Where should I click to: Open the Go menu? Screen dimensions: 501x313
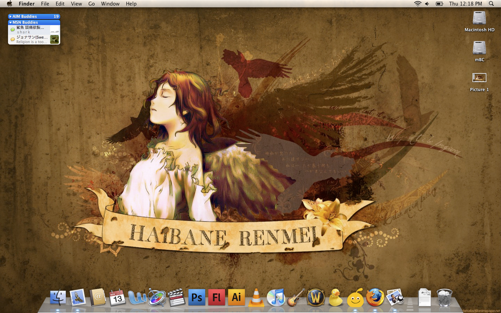click(92, 4)
